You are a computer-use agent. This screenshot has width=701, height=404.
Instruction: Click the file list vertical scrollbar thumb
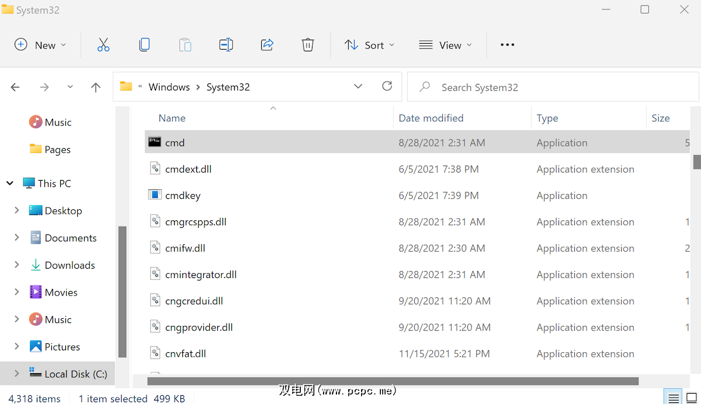[696, 161]
